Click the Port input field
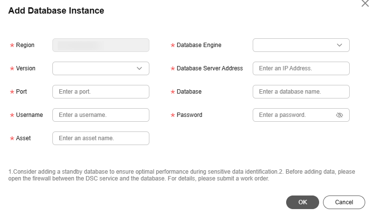This screenshot has width=372, height=212. coord(100,92)
